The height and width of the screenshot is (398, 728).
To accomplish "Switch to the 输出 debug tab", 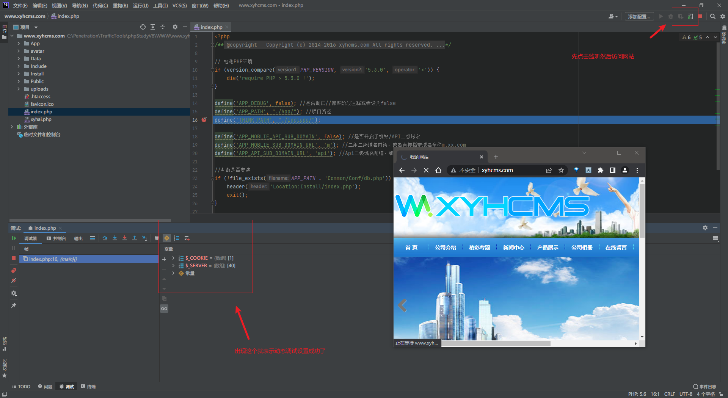I will pyautogui.click(x=78, y=238).
